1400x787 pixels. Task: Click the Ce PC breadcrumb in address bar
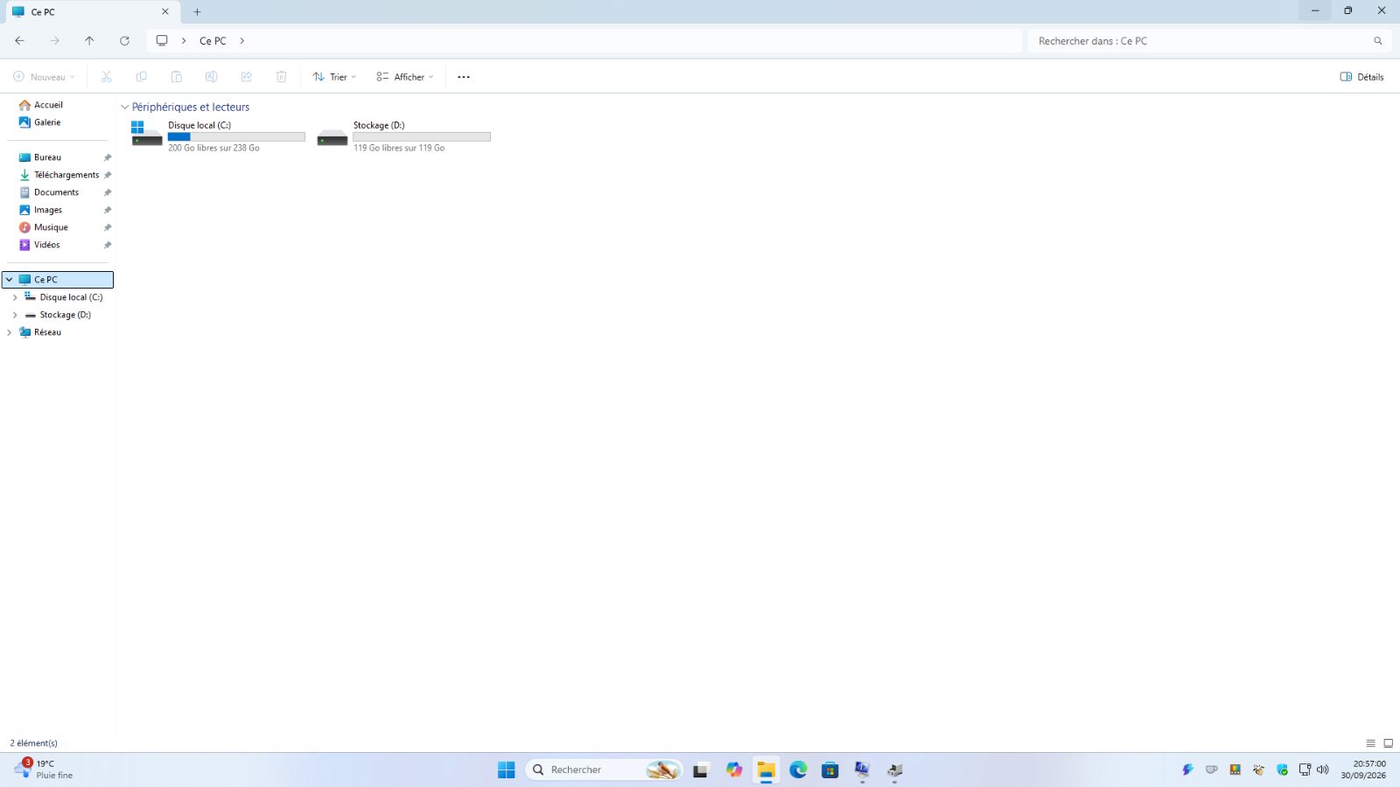point(213,41)
